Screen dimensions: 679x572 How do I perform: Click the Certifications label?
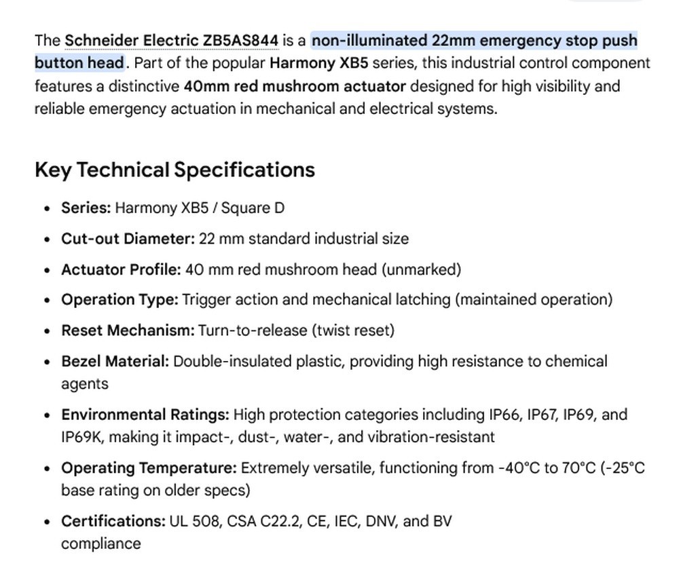(113, 521)
